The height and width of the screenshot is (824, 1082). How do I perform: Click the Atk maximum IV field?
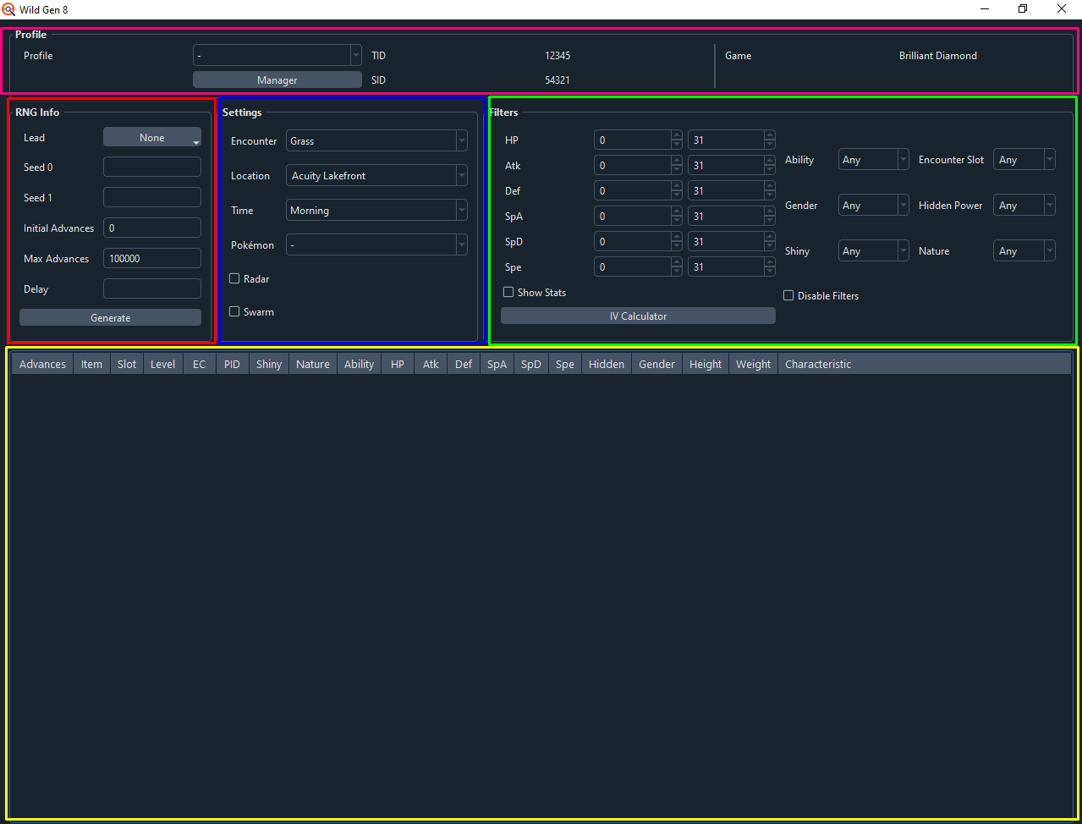[732, 166]
